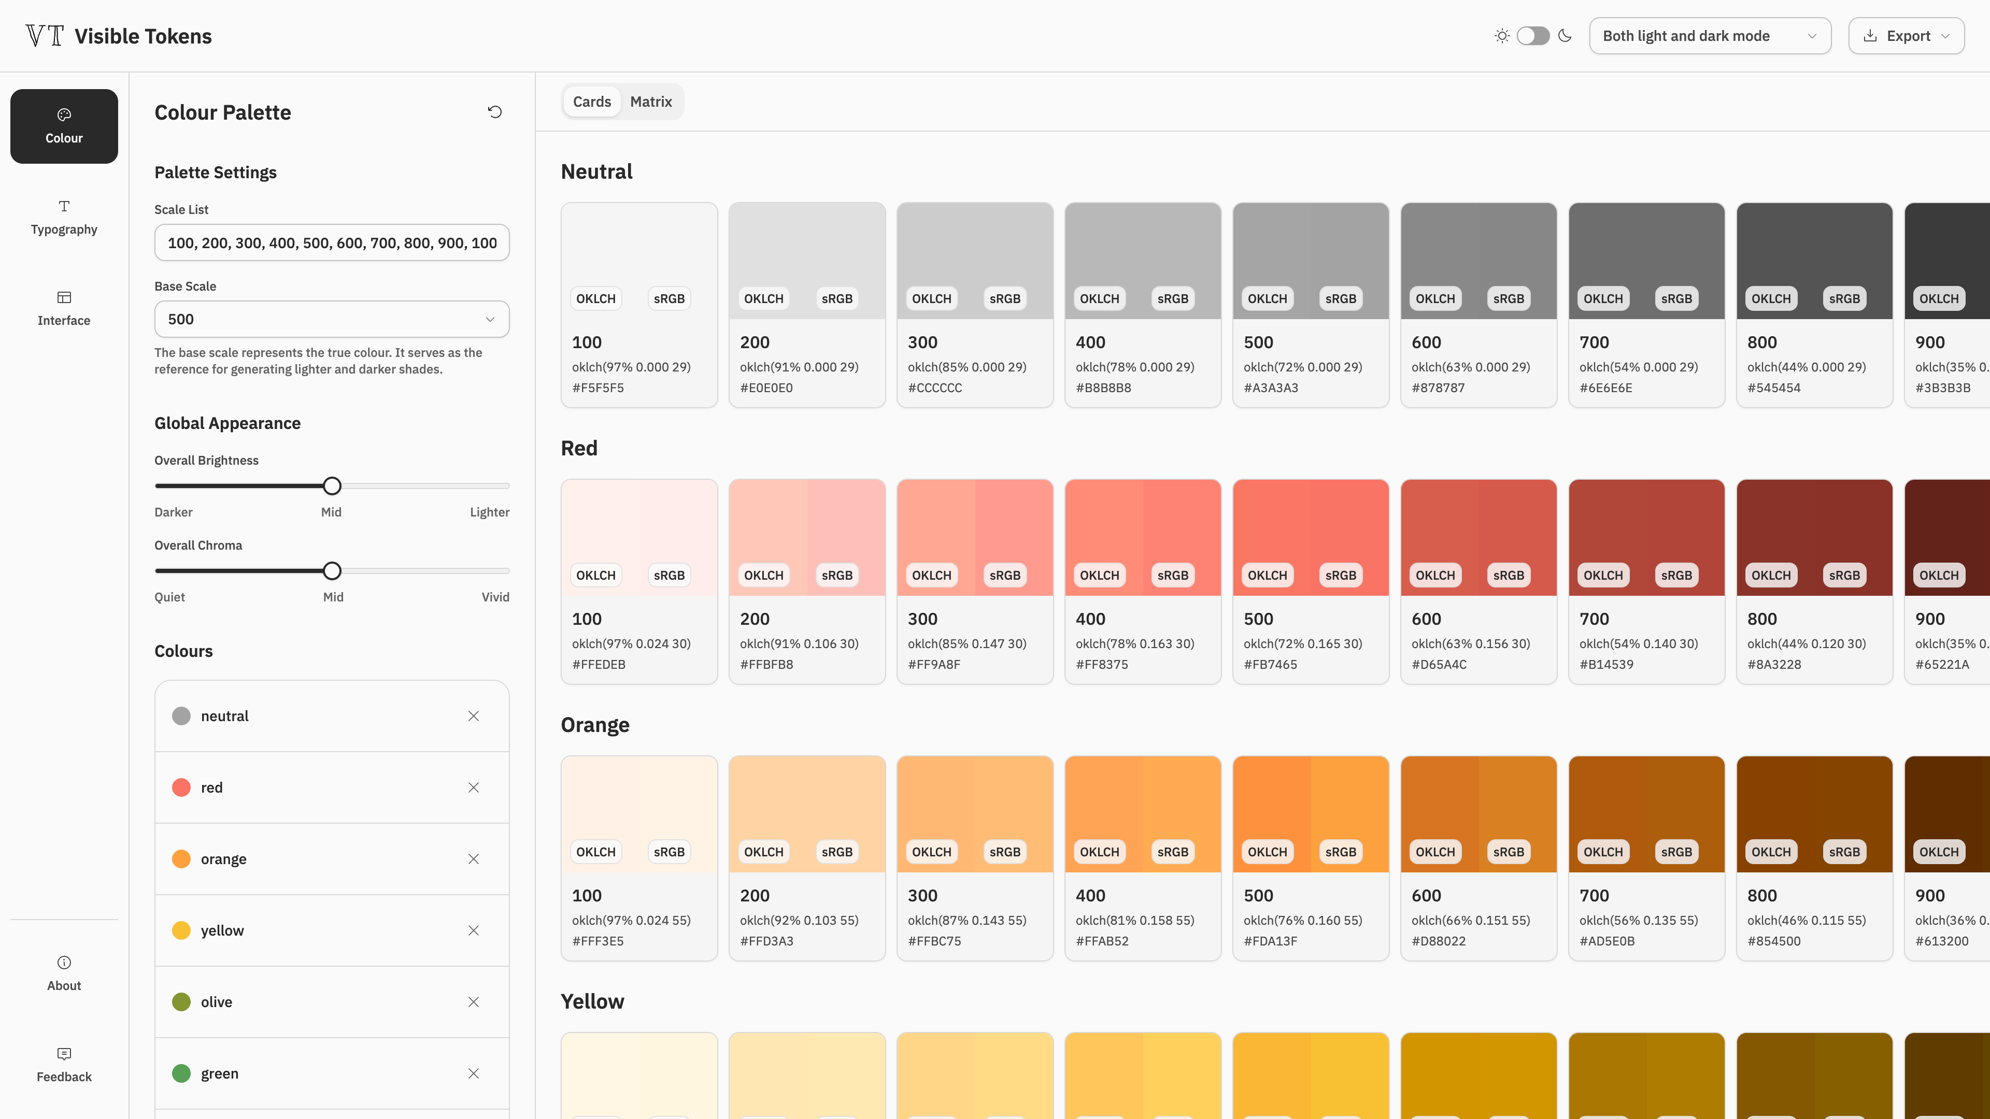Select the Red 500 OKLCH badge
This screenshot has width=1990, height=1119.
pyautogui.click(x=1267, y=576)
